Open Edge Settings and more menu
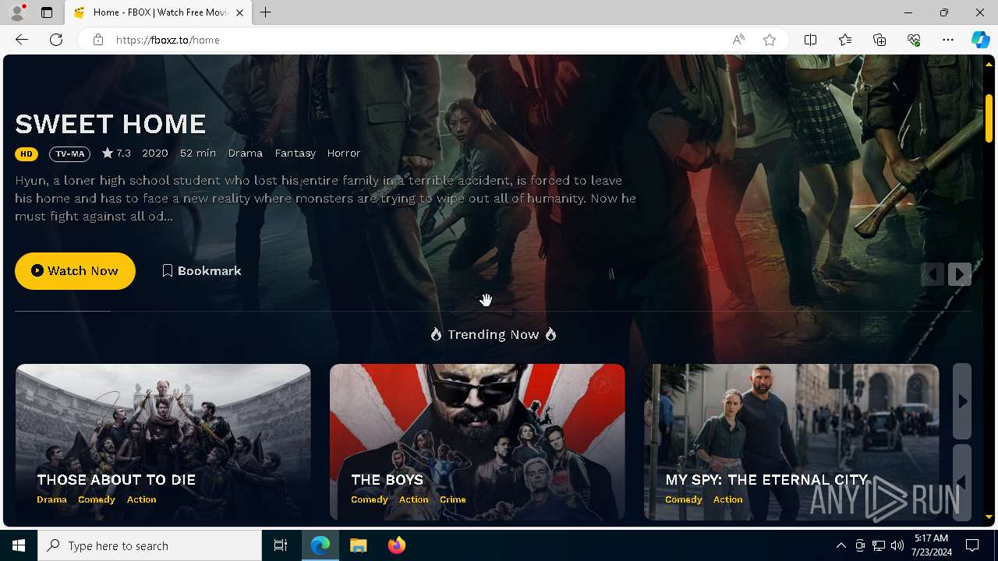This screenshot has height=561, width=998. (948, 40)
